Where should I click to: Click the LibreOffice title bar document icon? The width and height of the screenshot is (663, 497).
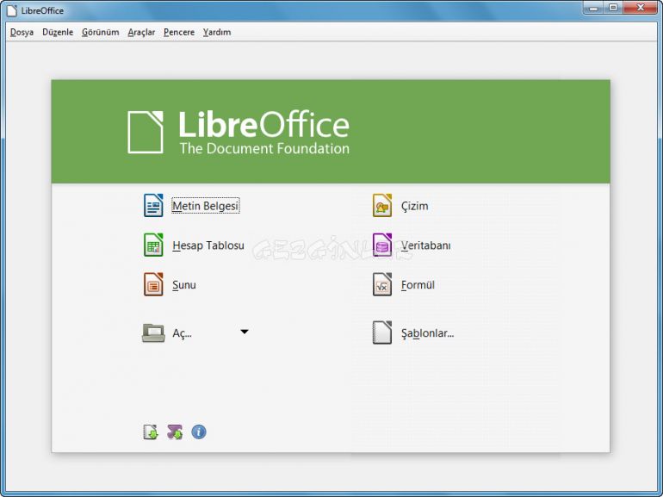click(x=12, y=10)
